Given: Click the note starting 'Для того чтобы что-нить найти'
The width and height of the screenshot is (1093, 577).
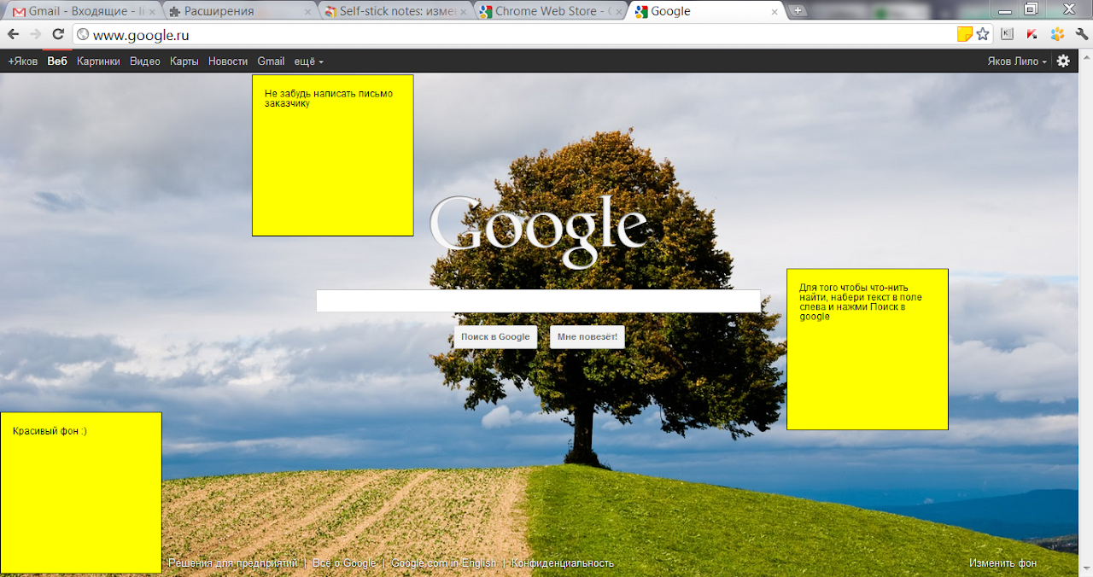Looking at the screenshot, I should (x=868, y=349).
